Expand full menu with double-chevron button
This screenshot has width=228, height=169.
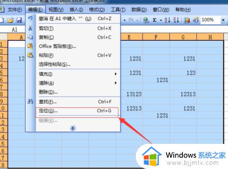pos(73,128)
